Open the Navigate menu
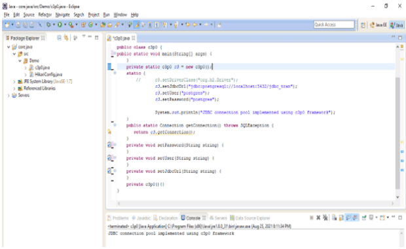Image resolution: width=406 pixels, height=249 pixels. click(x=63, y=15)
